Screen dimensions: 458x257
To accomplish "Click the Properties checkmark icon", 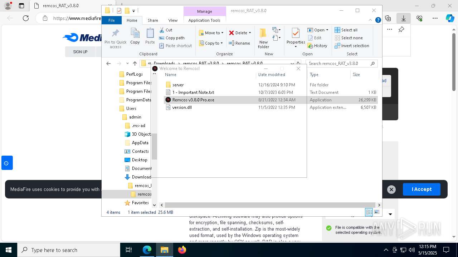I will [296, 33].
